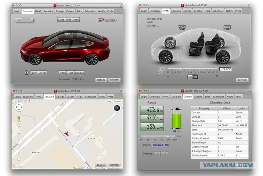Click charging Stop button
Viewport: 263px width, 176px height.
pyautogui.click(x=164, y=154)
